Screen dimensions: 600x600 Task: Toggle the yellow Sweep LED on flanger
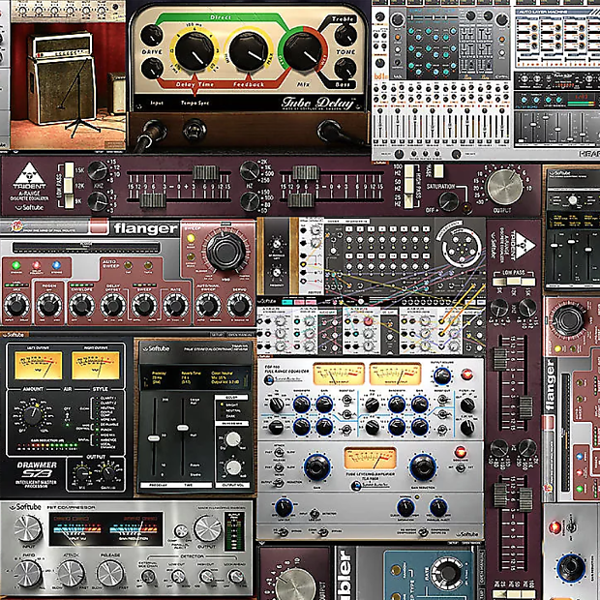[191, 238]
